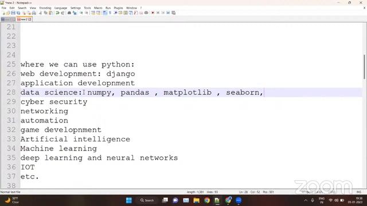Click the Close All toolbar icon
The image size is (367, 206).
29,13
